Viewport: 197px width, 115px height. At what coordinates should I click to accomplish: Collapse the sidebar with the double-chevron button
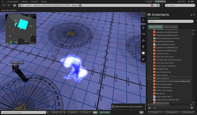[x=143, y=20]
